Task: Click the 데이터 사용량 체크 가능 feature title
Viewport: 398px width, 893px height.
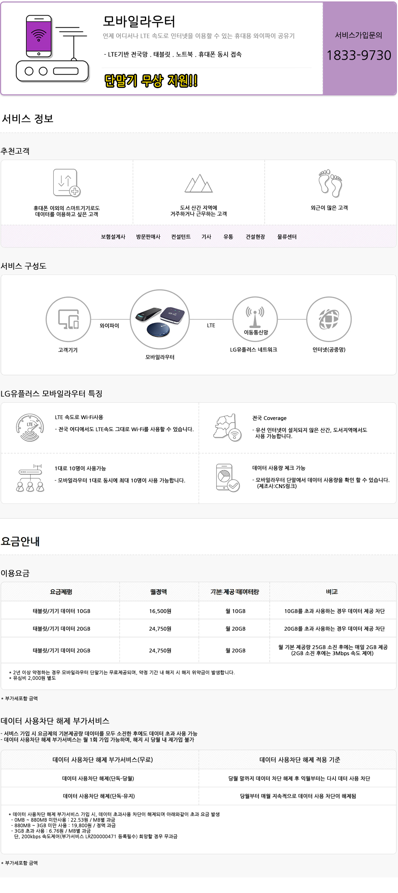Action: coord(279,468)
